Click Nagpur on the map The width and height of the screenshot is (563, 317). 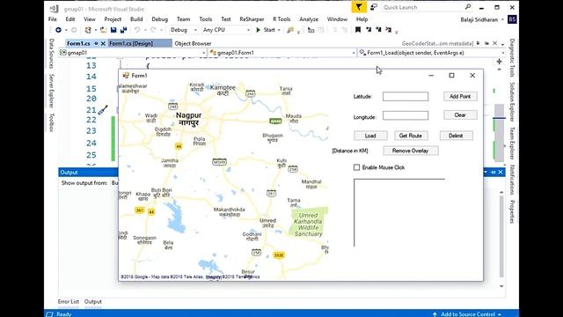tap(188, 119)
